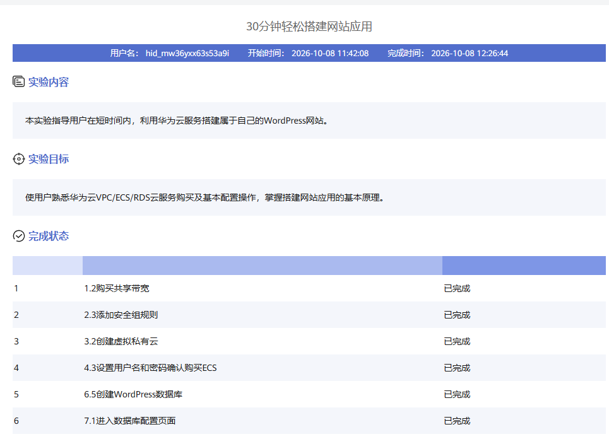Click sequence number 6 in the status table

(16, 421)
